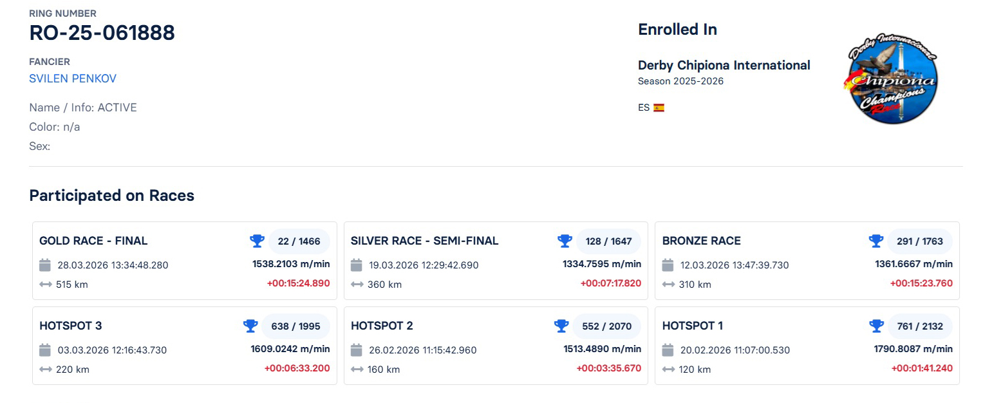Screen dimensions: 992x403
Task: Click ring number RO-25-061888 heading
Action: (x=102, y=32)
